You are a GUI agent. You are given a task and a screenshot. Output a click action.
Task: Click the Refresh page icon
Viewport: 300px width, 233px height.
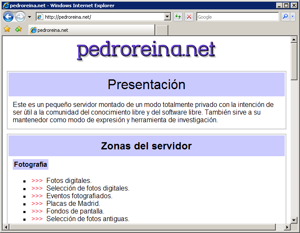(x=178, y=17)
